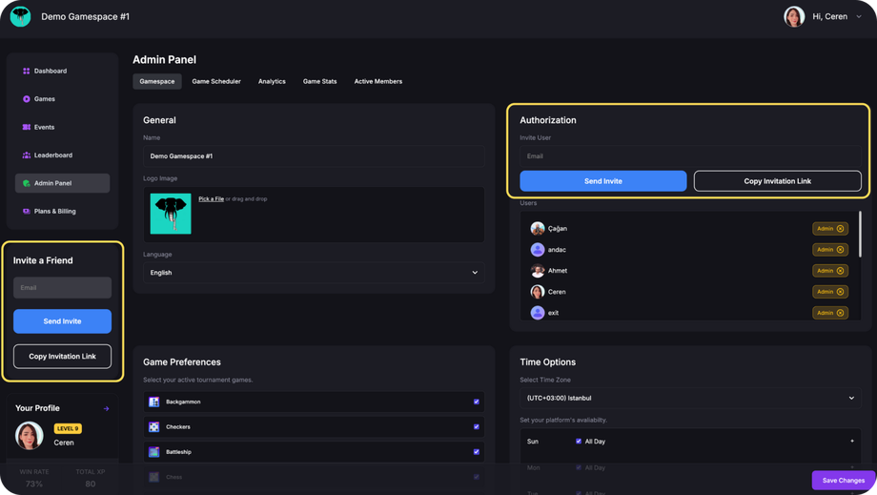Click the Pick a File link
The height and width of the screenshot is (495, 877).
(211, 198)
